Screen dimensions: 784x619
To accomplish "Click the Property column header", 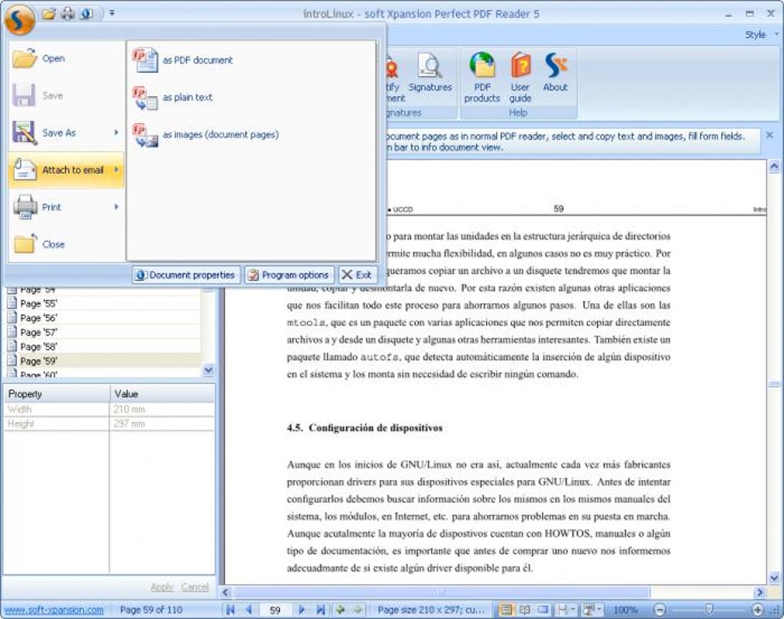I will (57, 394).
